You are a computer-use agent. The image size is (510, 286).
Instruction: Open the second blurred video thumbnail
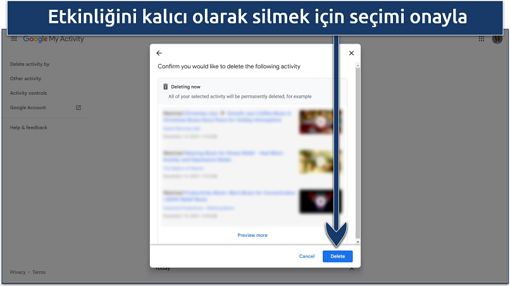pyautogui.click(x=320, y=162)
